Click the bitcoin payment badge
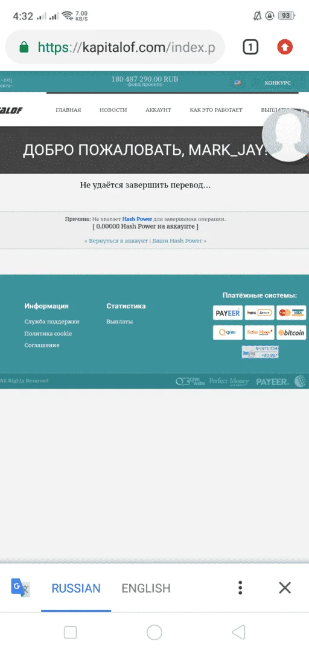This screenshot has height=653, width=309. click(291, 333)
